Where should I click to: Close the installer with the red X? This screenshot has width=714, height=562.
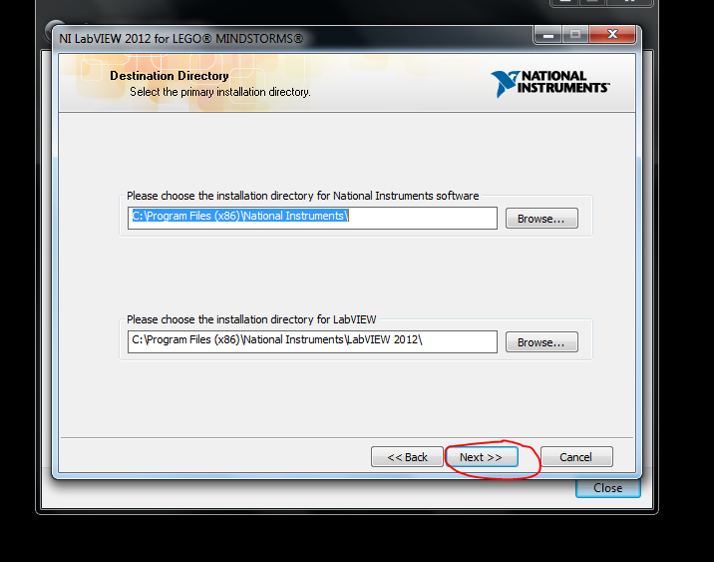[612, 34]
